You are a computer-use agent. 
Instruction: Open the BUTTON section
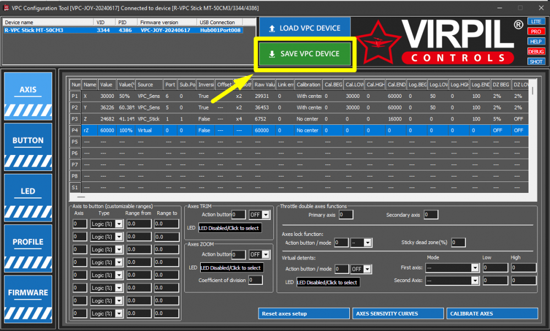point(28,147)
